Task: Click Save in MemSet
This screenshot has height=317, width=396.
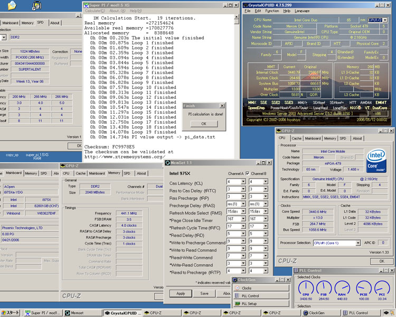Action: tap(204, 293)
